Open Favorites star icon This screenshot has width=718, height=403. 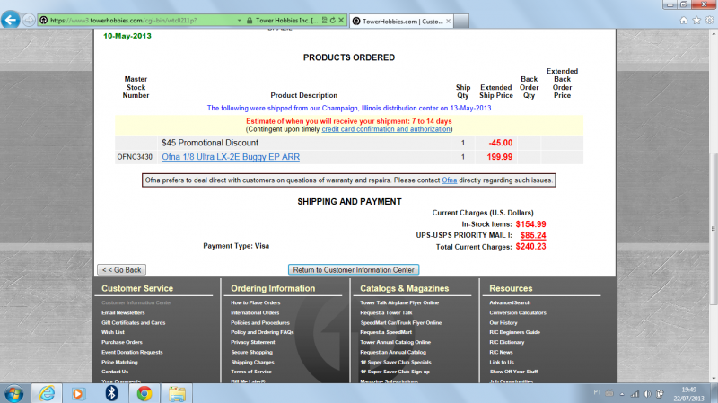coord(696,20)
